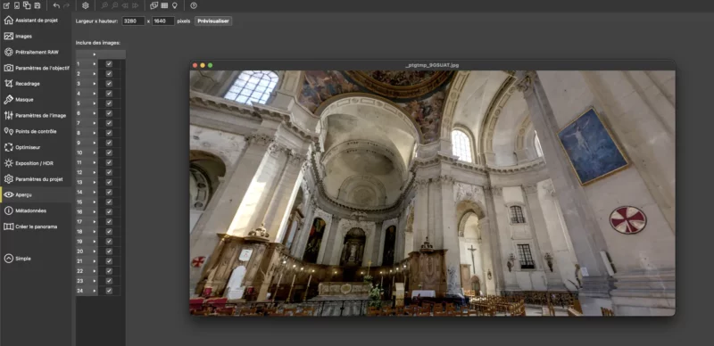Screen dimensions: 714x346
Task: Maximize preview window with green button
Action: [x=210, y=65]
